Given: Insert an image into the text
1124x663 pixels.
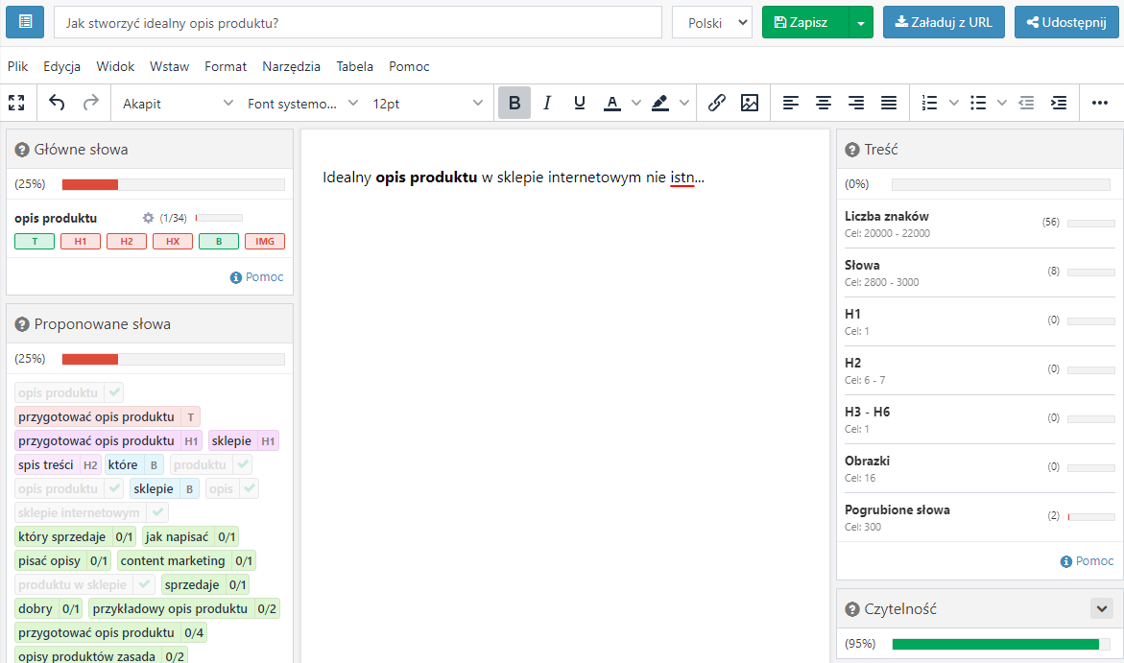Looking at the screenshot, I should 749,104.
